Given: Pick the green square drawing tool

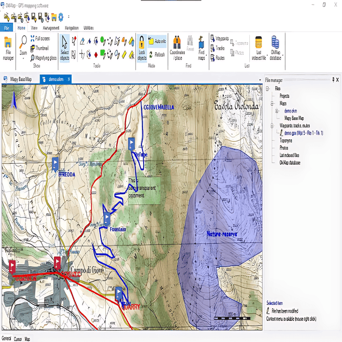Looking at the screenshot, I should click(x=103, y=54).
